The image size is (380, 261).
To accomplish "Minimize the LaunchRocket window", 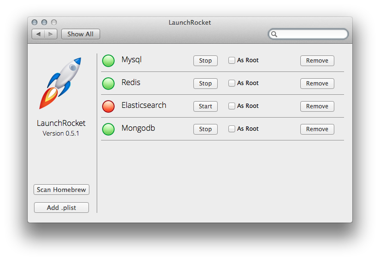I will 44,22.
